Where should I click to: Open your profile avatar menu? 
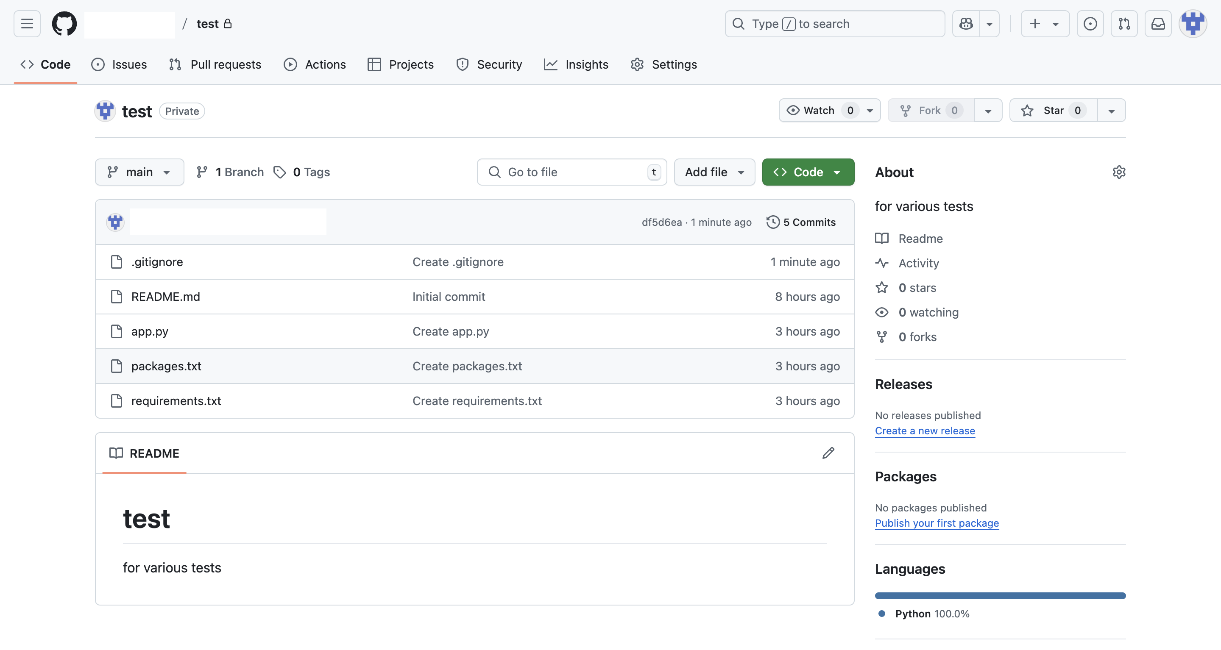point(1193,23)
